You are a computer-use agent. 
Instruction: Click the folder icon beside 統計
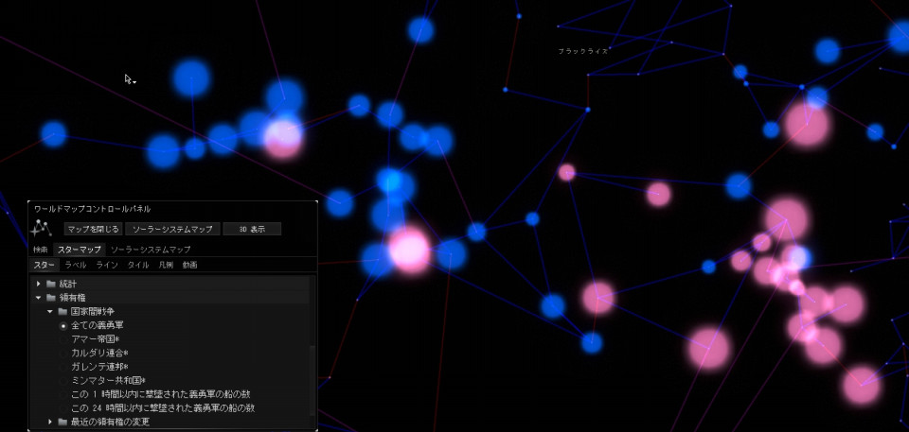[51, 284]
